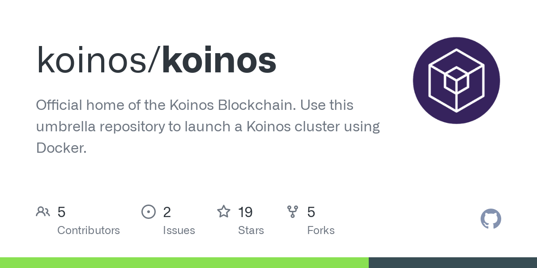Click the Koinos cube logo
The width and height of the screenshot is (537, 268).
coord(456,81)
